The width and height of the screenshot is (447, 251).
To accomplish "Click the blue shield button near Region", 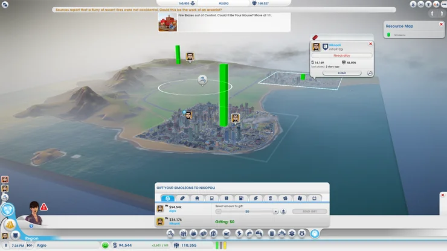I will (x=15, y=235).
